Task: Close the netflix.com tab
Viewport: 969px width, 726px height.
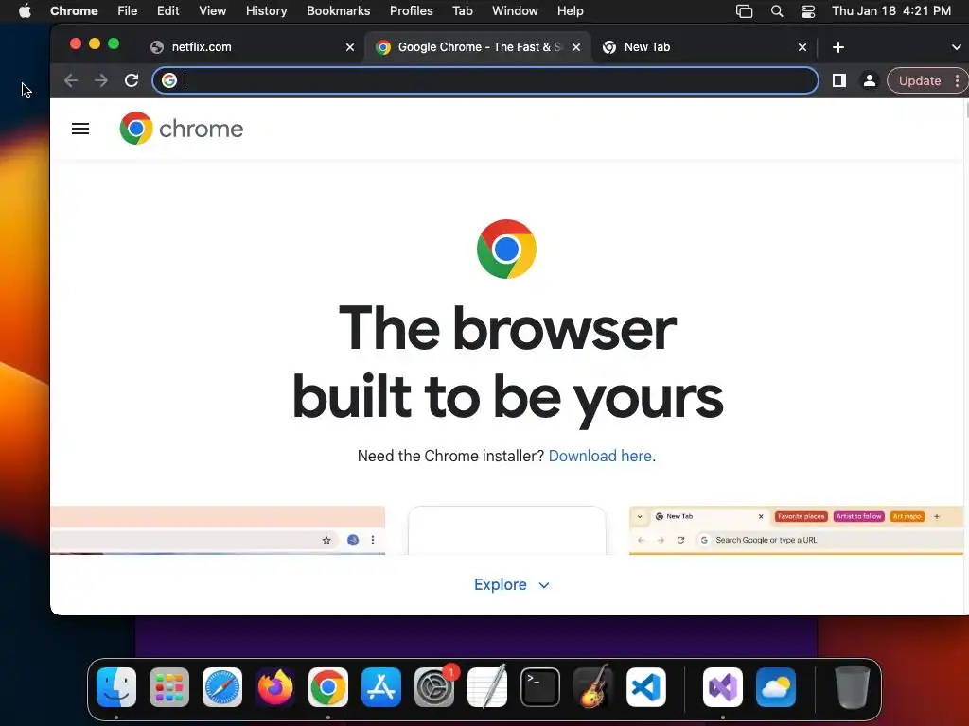Action: (x=350, y=47)
